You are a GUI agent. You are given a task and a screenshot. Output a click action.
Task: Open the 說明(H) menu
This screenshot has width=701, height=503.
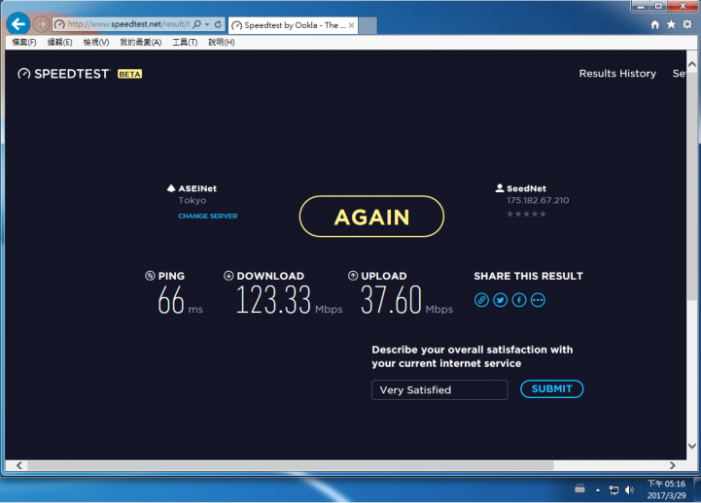(222, 42)
